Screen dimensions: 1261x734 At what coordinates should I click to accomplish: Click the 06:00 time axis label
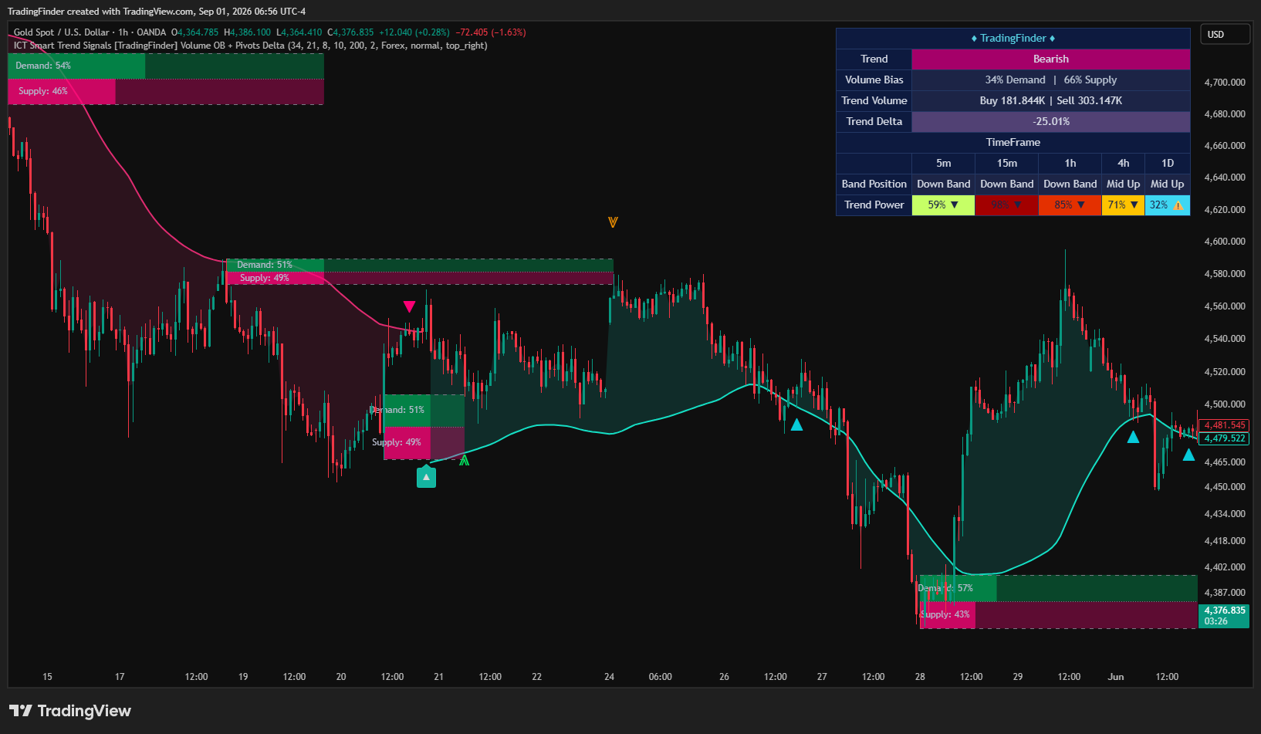pyautogui.click(x=660, y=677)
